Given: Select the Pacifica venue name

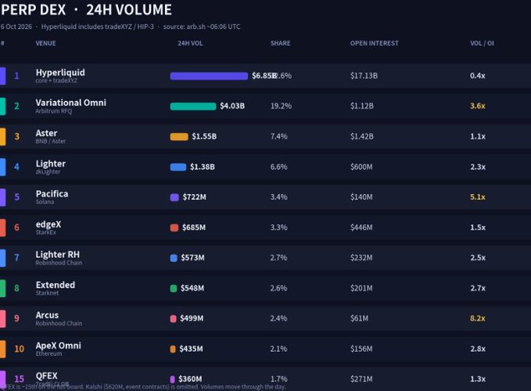Looking at the screenshot, I should tap(52, 194).
